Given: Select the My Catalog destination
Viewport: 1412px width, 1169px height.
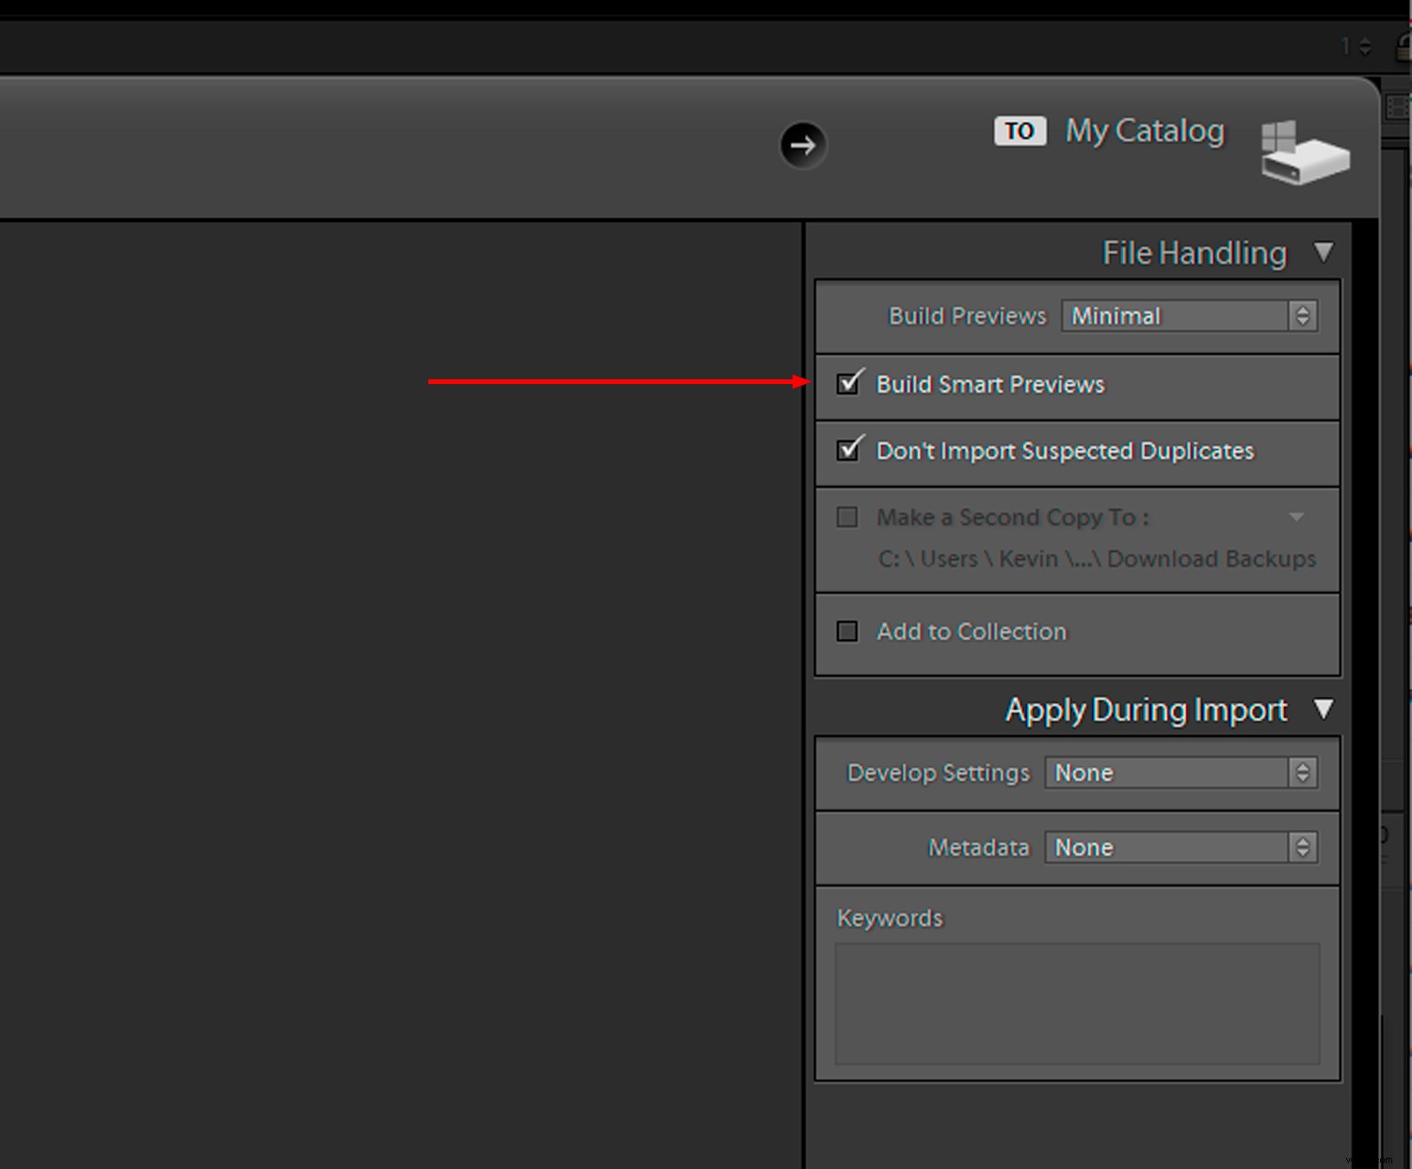Looking at the screenshot, I should click(1144, 131).
